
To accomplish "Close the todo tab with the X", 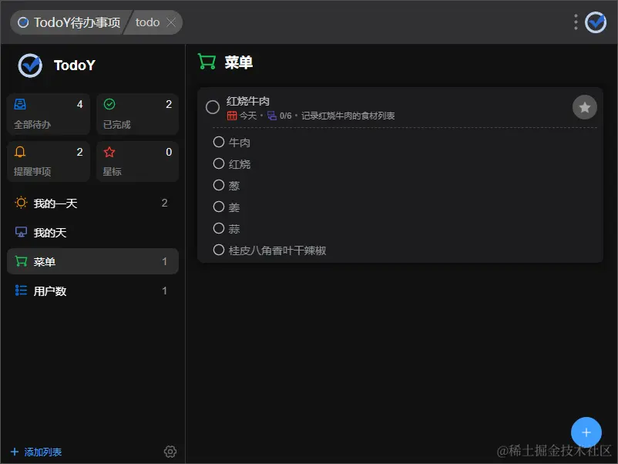I will (x=171, y=22).
